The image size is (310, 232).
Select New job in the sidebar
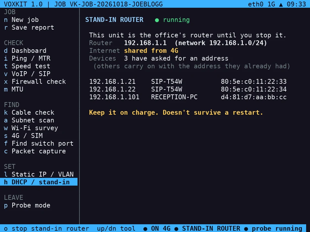tap(39, 20)
